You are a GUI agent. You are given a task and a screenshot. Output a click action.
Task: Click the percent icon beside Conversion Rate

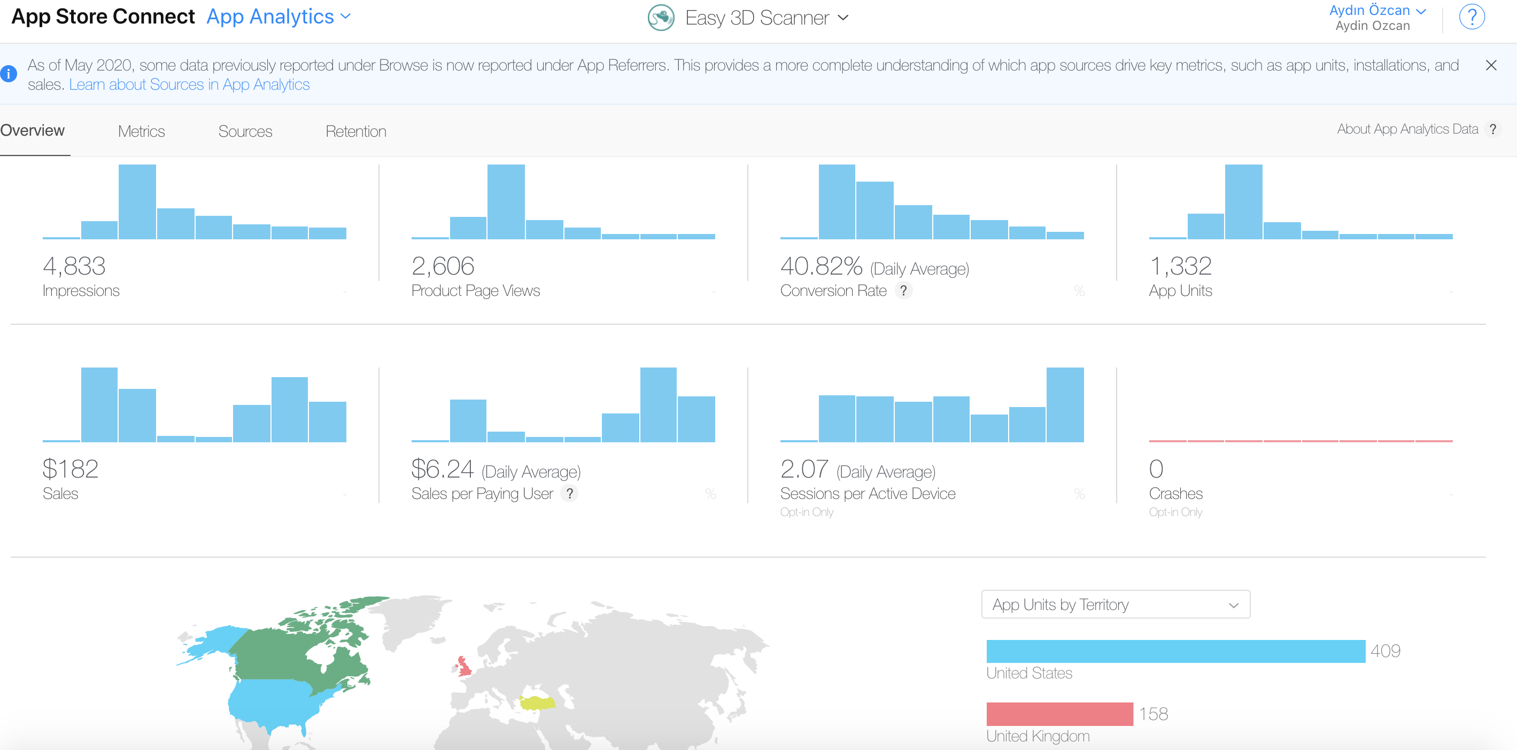[x=1079, y=291]
